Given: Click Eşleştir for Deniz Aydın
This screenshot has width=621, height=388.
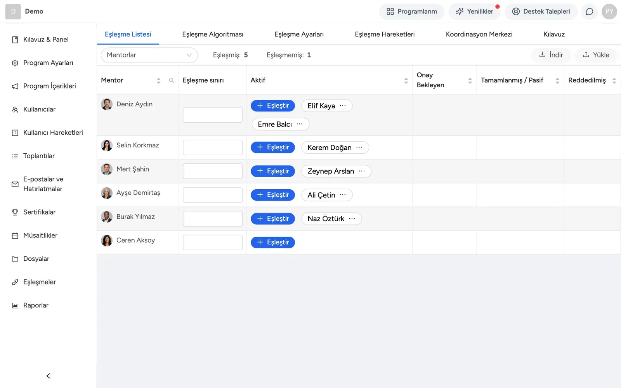Looking at the screenshot, I should point(273,106).
